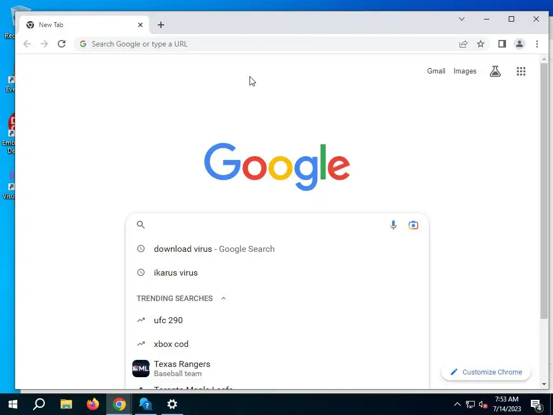
Task: Show hidden system tray icons
Action: click(457, 404)
